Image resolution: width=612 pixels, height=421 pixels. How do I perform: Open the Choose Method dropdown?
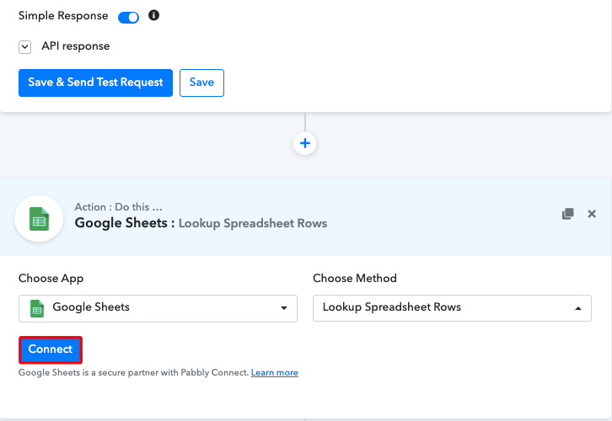[452, 308]
